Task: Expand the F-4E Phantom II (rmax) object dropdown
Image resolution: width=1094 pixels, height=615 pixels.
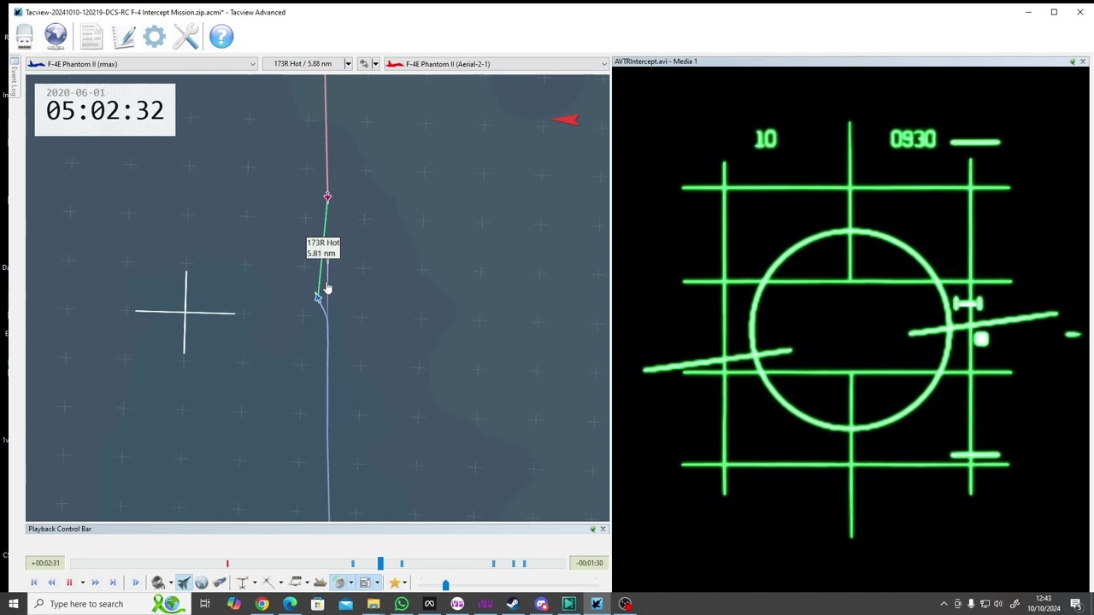Action: [252, 64]
